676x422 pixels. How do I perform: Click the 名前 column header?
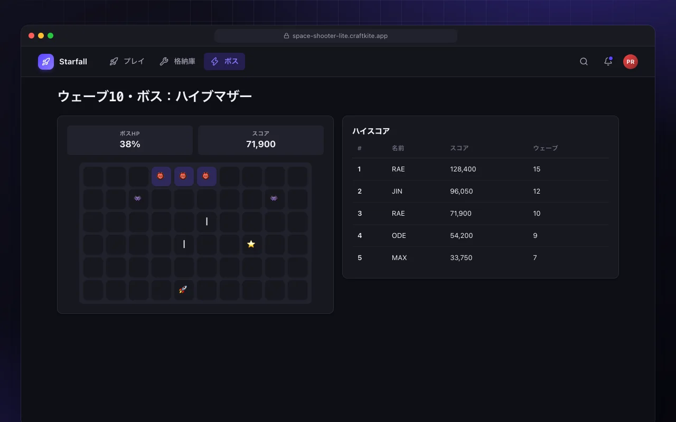coord(398,148)
